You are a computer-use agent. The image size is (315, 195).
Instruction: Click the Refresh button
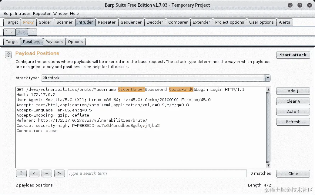[x=293, y=122]
